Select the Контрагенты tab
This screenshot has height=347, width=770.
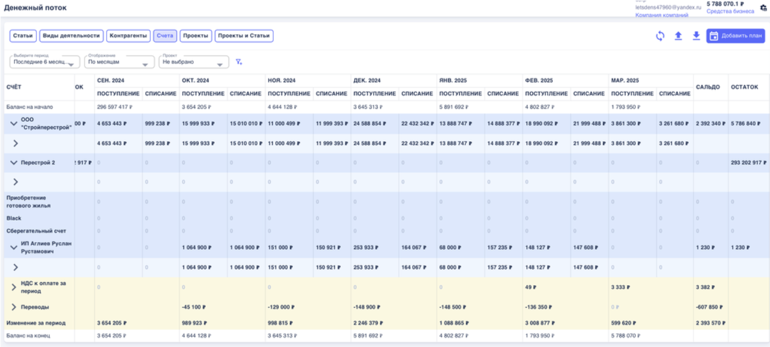point(129,36)
